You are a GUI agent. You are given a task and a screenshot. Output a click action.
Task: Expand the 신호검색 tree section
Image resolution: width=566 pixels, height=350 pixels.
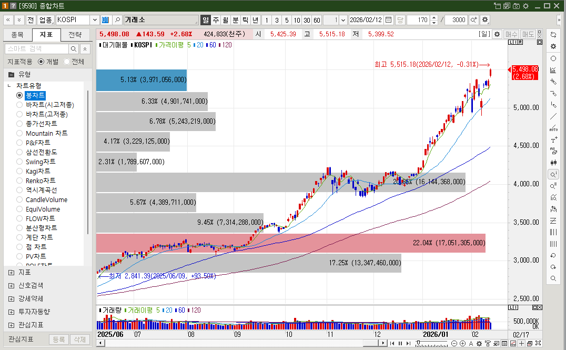point(11,286)
